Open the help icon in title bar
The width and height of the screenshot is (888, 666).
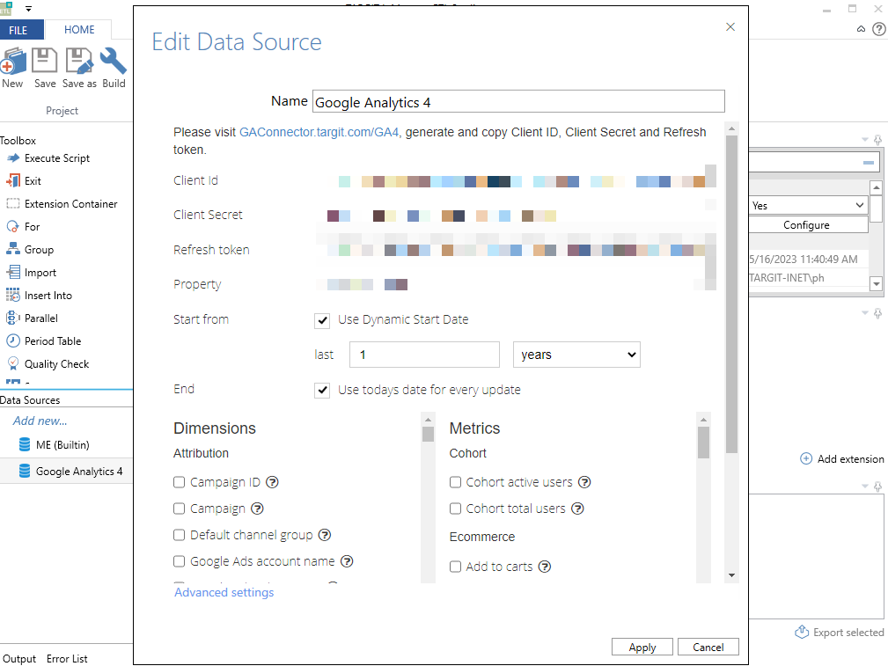tap(879, 29)
